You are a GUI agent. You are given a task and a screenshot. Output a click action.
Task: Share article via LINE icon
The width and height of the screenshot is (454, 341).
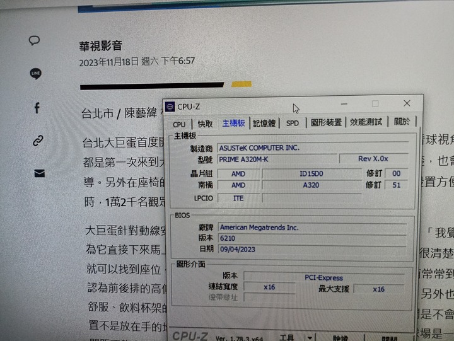(x=35, y=74)
